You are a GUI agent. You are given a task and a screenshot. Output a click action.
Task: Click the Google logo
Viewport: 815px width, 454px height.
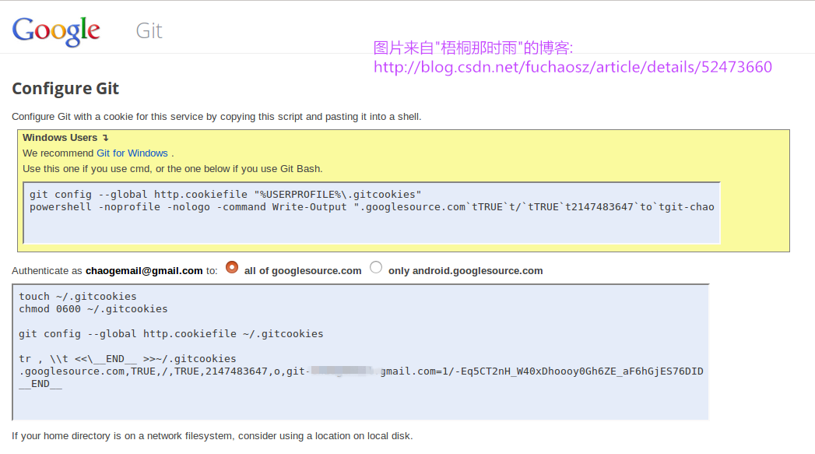point(56,30)
